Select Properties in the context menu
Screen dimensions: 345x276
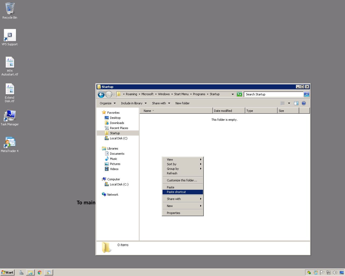tap(173, 213)
